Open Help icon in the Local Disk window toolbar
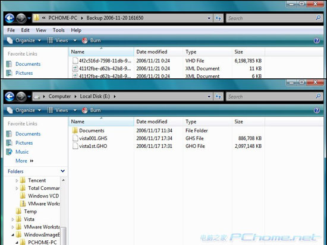 [x=316, y=110]
